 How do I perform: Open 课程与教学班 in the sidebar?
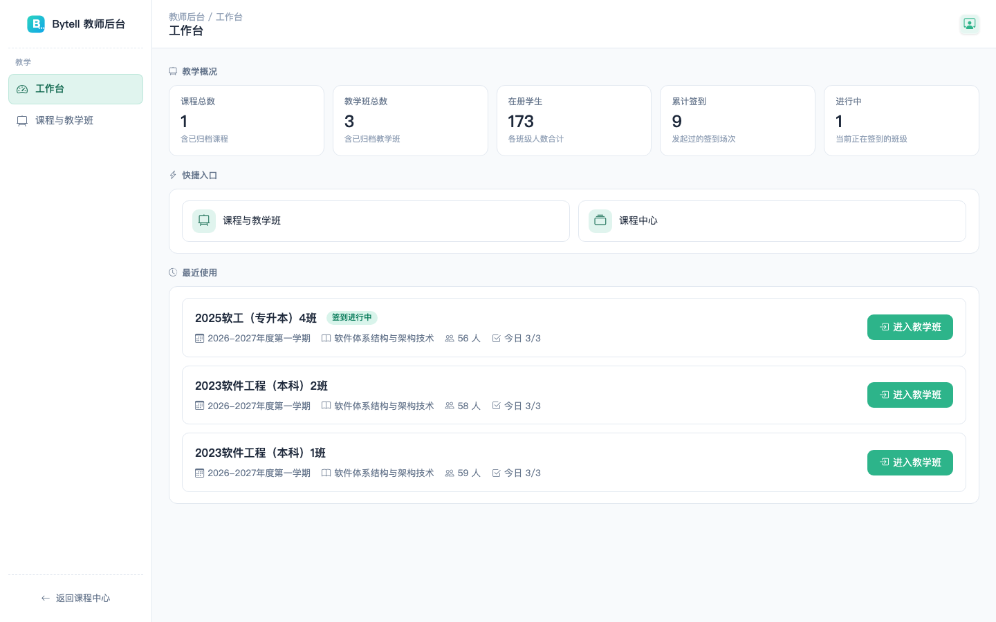75,120
